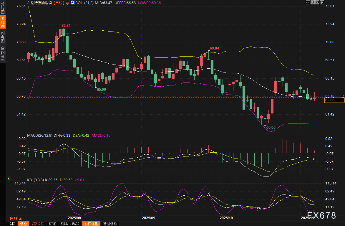The width and height of the screenshot is (345, 226).
Task: Select the BULL template
Action: point(64,224)
